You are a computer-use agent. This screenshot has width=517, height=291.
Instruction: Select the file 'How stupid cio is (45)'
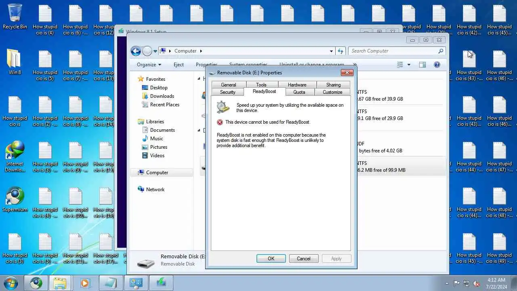(500, 20)
